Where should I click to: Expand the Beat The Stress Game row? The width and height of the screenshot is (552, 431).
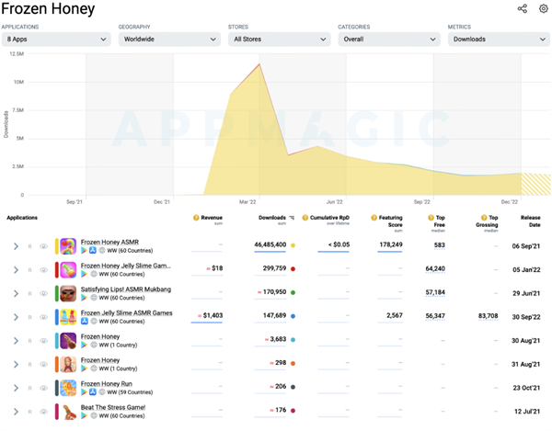click(x=16, y=412)
